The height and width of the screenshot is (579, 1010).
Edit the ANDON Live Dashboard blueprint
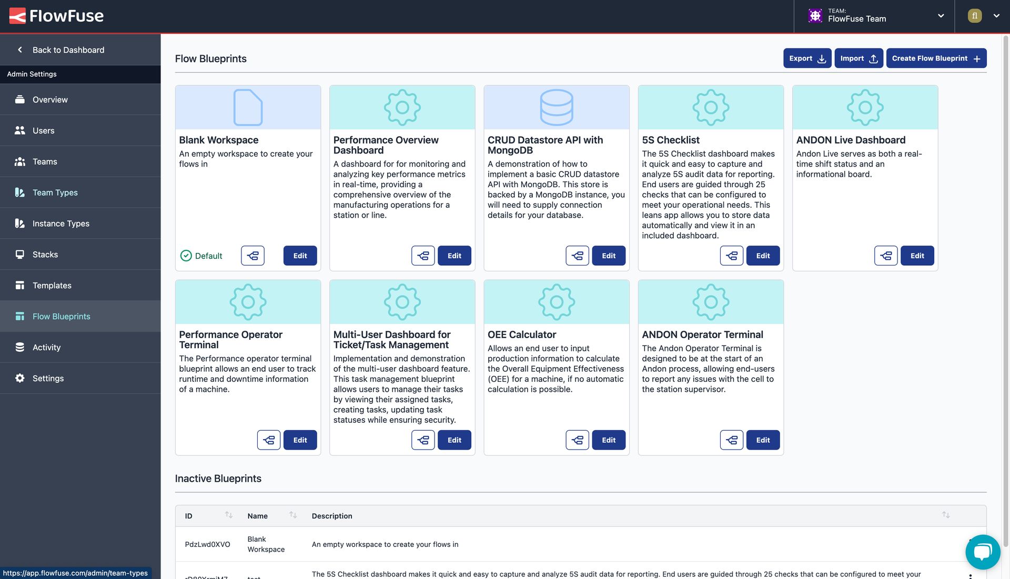pos(917,255)
